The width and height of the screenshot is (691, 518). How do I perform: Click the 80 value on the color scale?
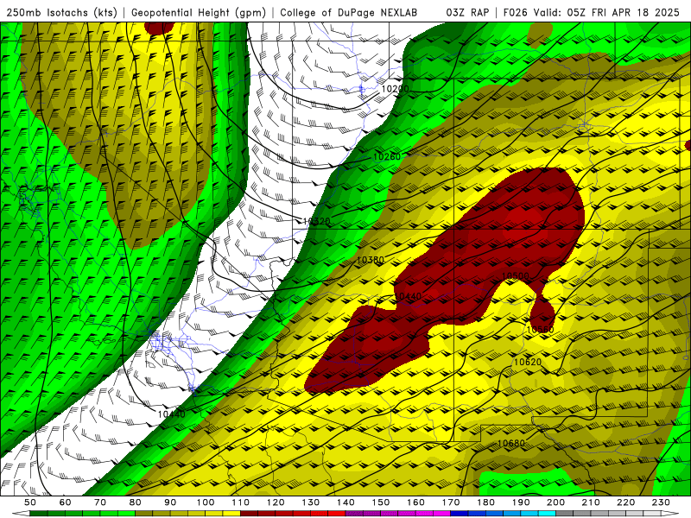point(135,502)
